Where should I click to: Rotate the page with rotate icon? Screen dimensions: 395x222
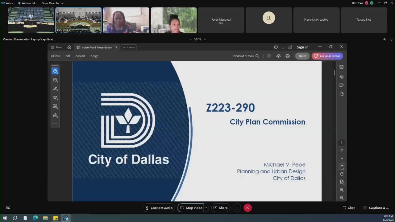coord(342,174)
